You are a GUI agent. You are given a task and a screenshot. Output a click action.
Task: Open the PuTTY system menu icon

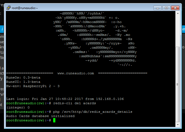point(9,8)
